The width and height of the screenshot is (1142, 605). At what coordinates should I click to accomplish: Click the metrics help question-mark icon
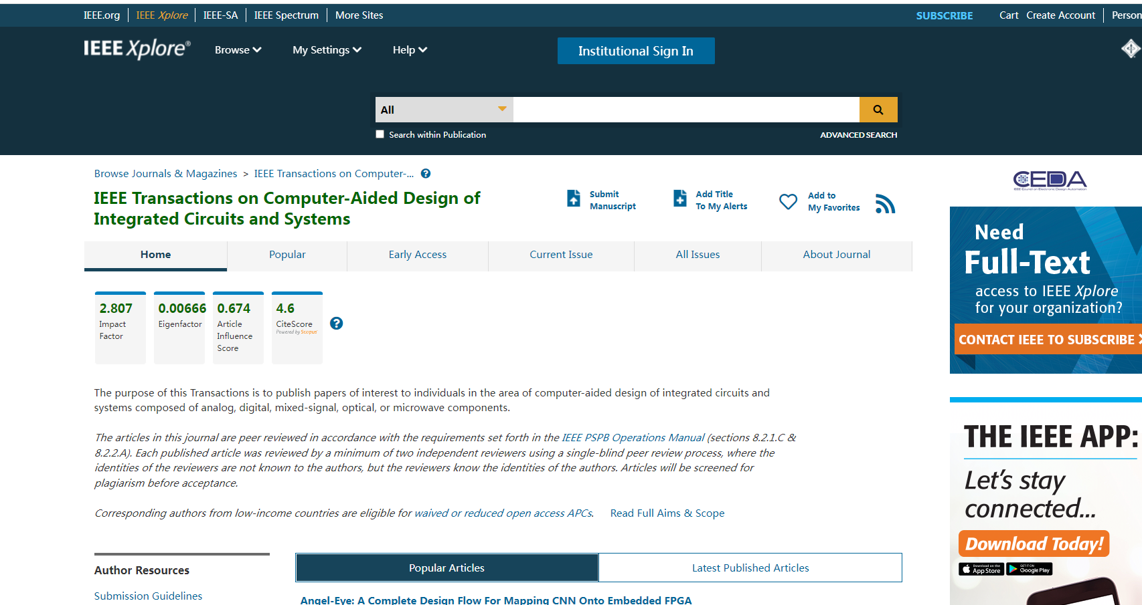(337, 324)
